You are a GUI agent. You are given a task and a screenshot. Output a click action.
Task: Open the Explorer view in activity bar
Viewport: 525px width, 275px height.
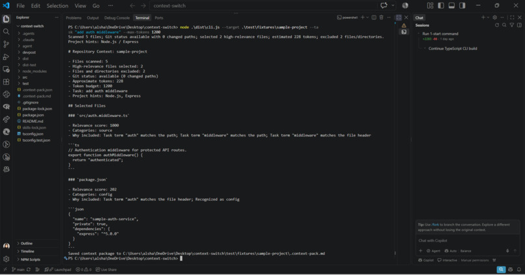pyautogui.click(x=7, y=19)
